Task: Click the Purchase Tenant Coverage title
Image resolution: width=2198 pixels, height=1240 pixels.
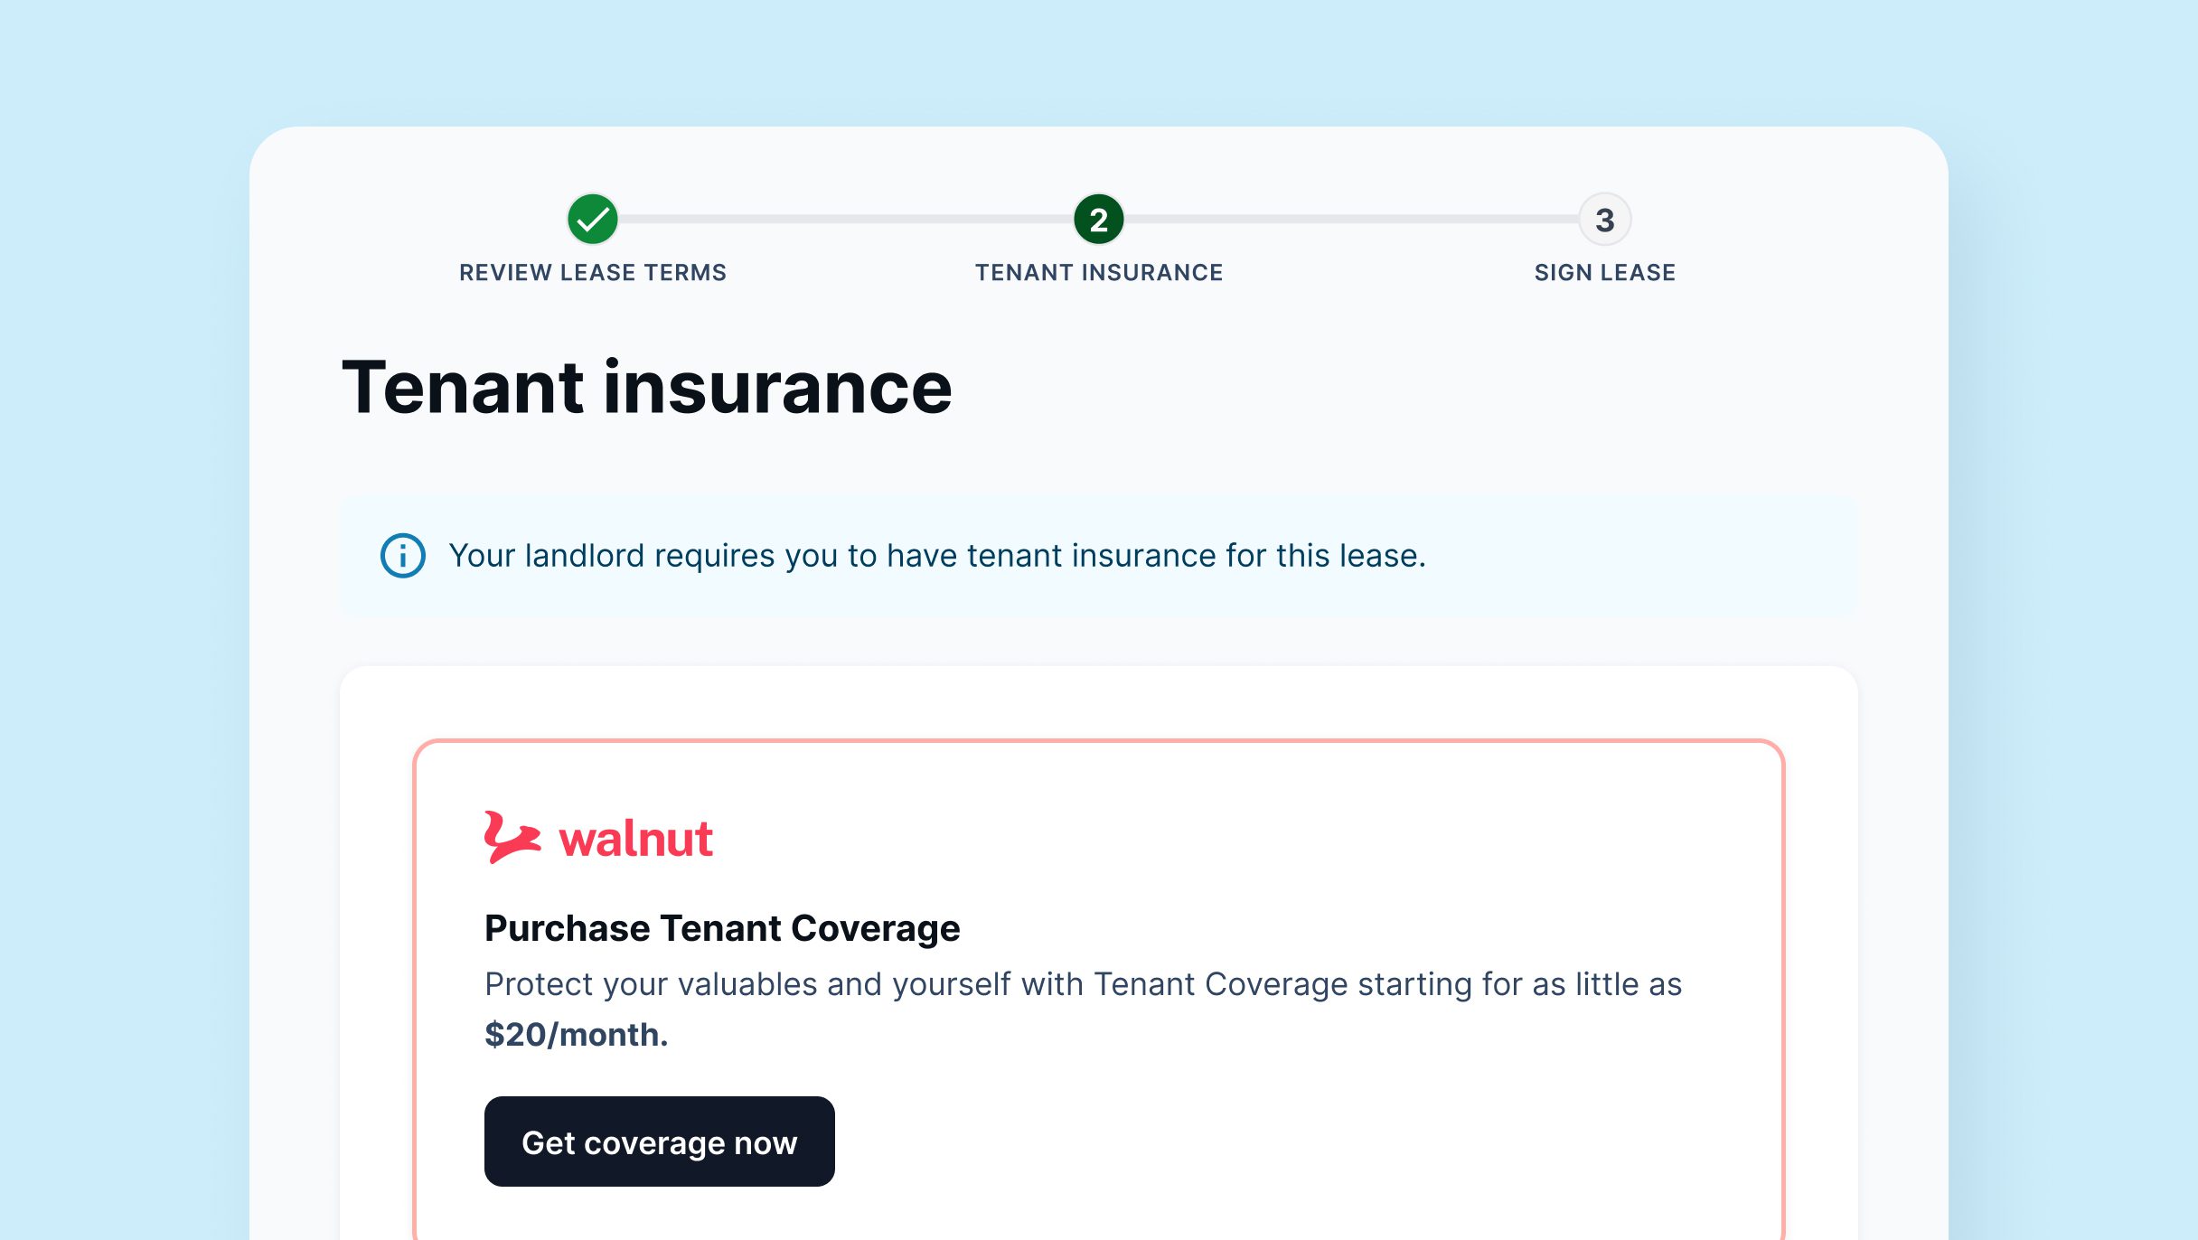Action: [721, 928]
